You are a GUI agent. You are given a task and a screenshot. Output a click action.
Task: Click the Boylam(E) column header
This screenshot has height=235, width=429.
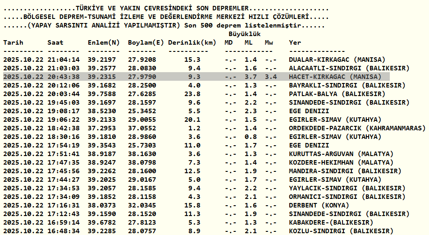point(146,43)
